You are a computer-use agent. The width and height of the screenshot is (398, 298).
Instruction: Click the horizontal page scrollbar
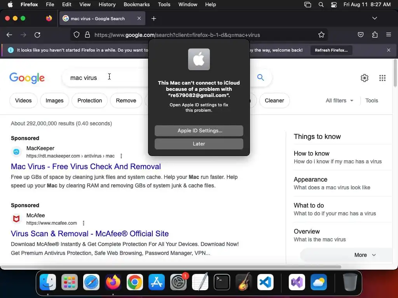pos(171,267)
